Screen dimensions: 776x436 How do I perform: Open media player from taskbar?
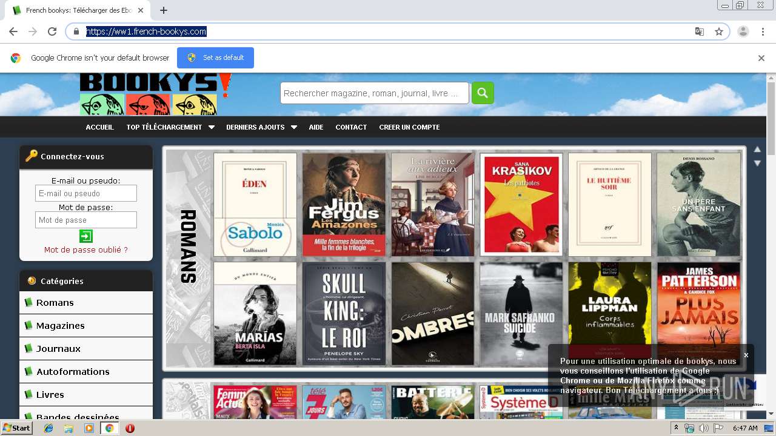pyautogui.click(x=89, y=428)
